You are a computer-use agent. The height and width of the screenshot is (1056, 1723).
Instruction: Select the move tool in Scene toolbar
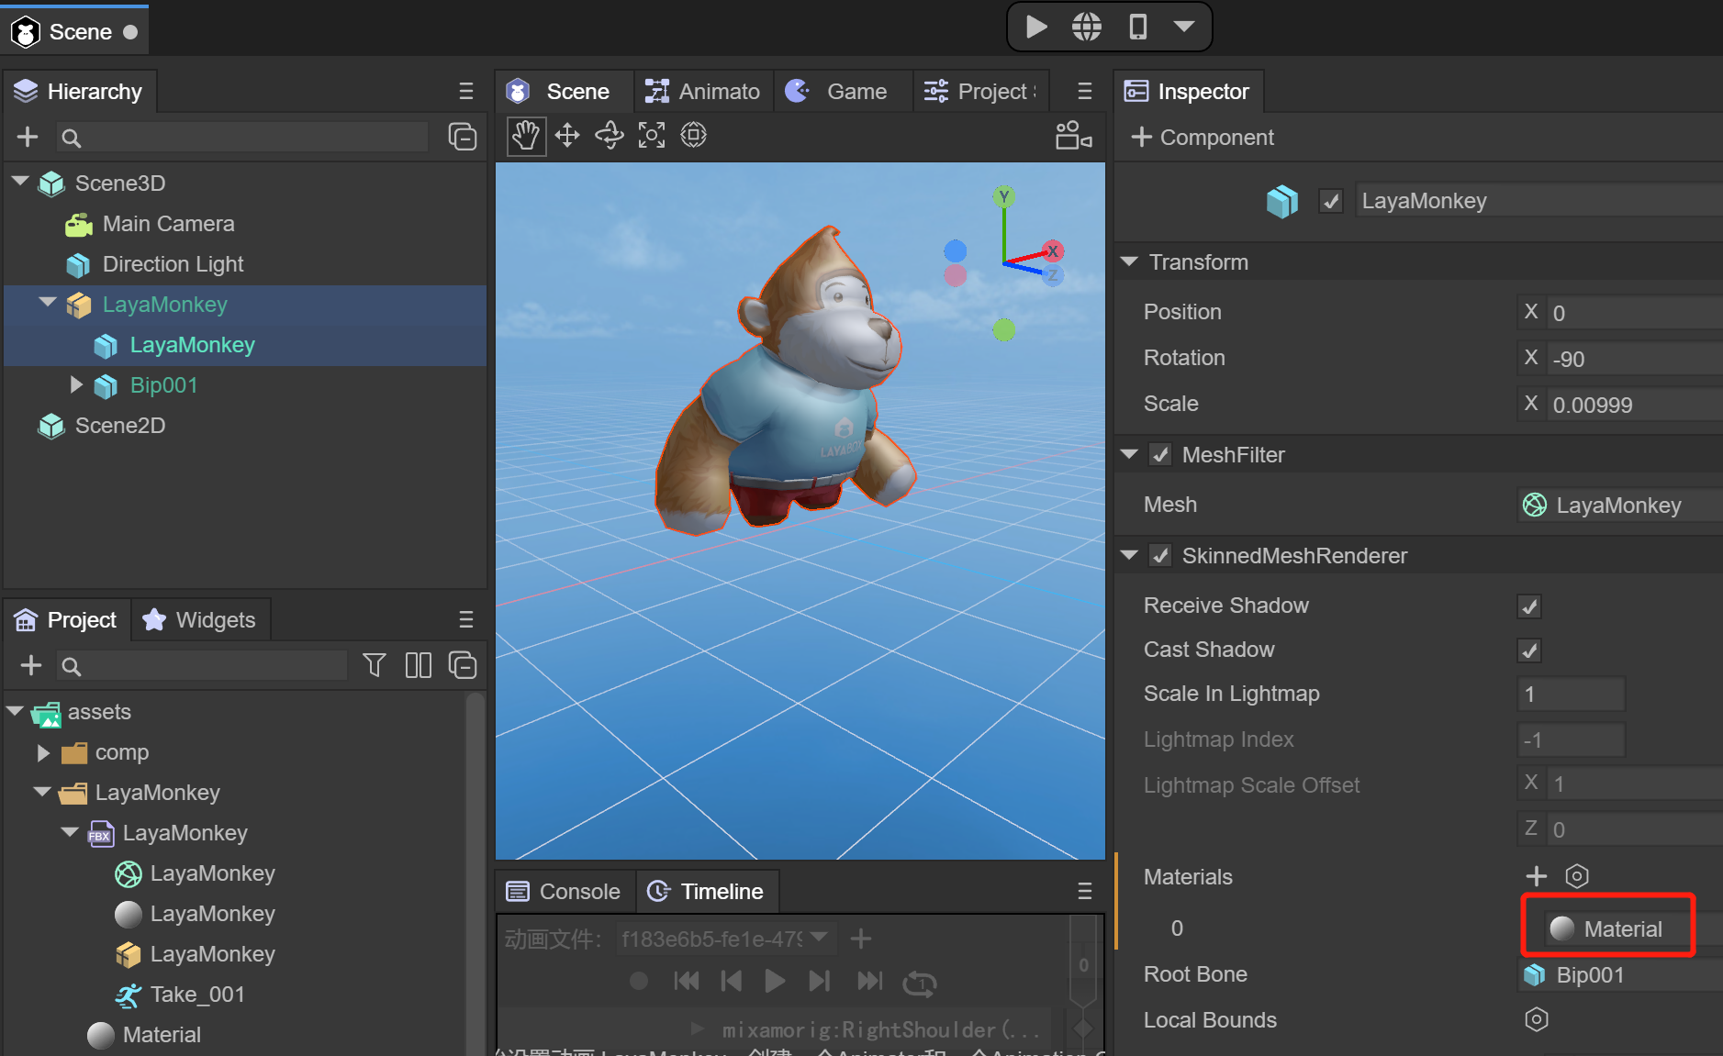[567, 136]
